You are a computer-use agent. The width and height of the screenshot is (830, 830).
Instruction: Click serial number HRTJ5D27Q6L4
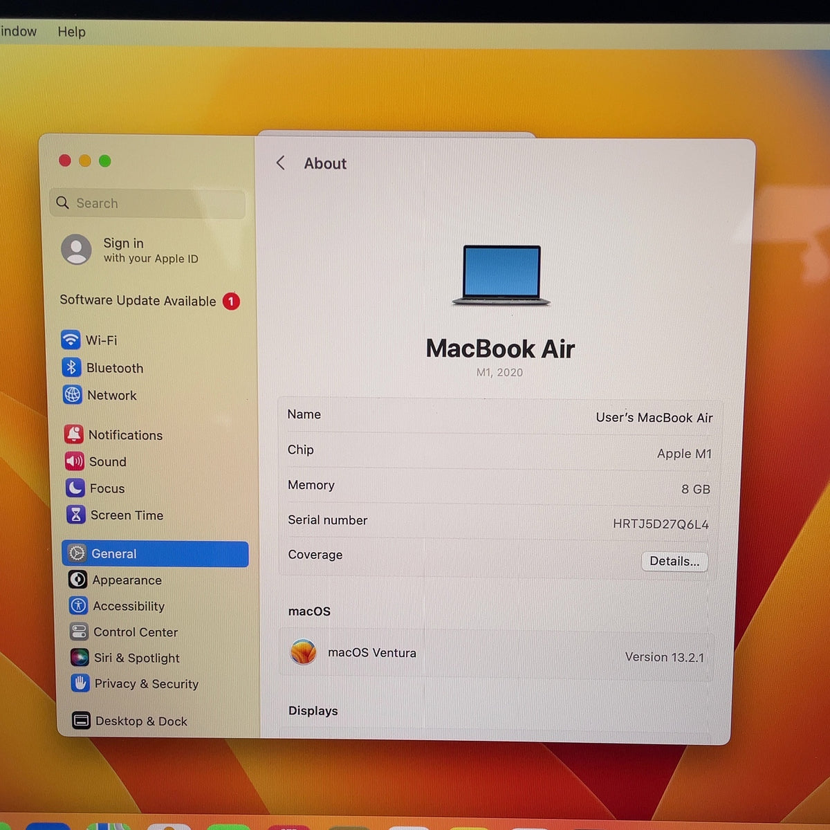(x=661, y=524)
